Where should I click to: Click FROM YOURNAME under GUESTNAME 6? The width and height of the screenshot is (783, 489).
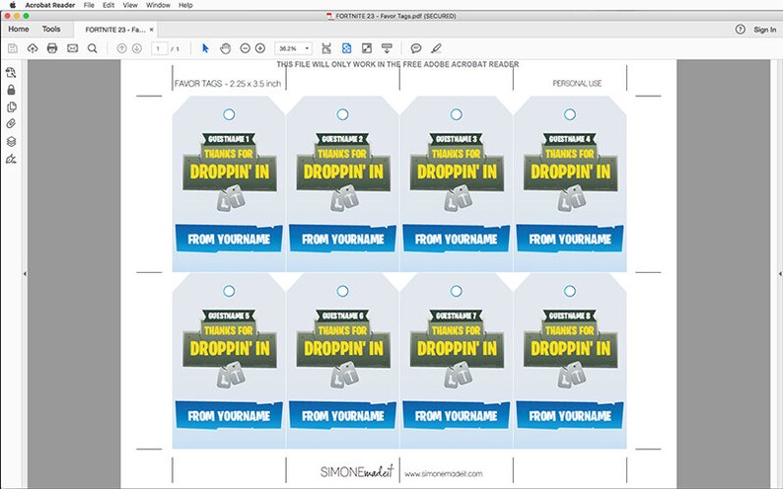(x=342, y=416)
